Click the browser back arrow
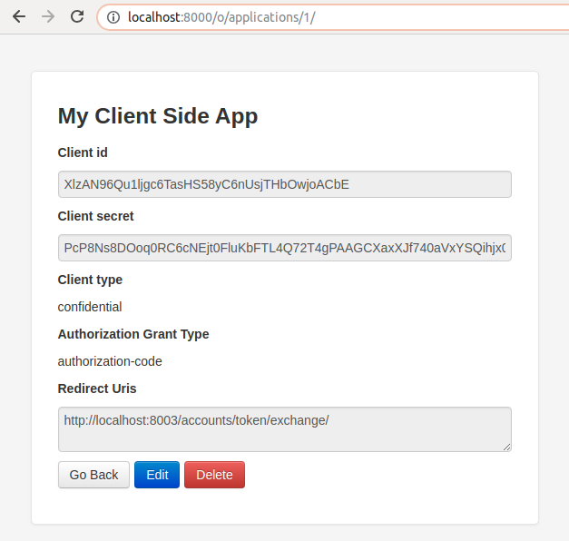The height and width of the screenshot is (541, 569). coord(18,16)
